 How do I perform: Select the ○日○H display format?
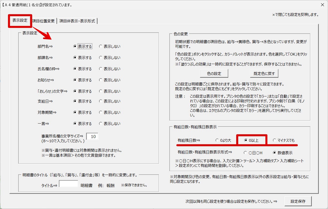click(245, 153)
